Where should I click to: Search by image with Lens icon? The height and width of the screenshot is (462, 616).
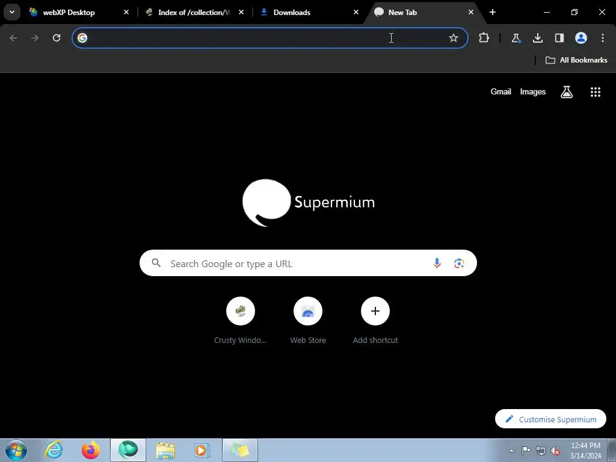tap(459, 263)
